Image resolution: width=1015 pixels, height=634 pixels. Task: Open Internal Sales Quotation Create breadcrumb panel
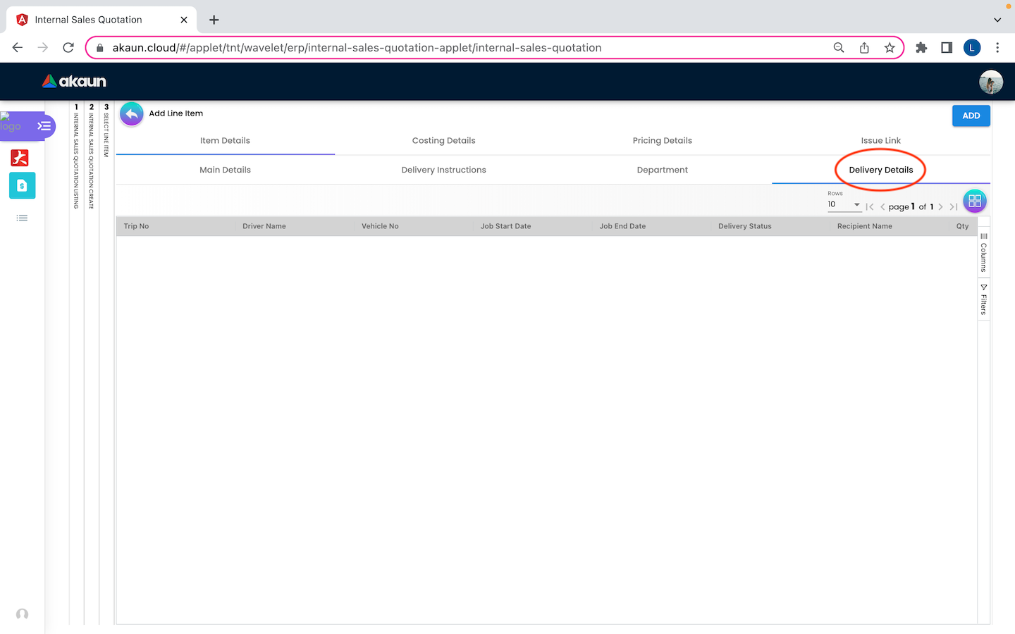click(x=92, y=156)
